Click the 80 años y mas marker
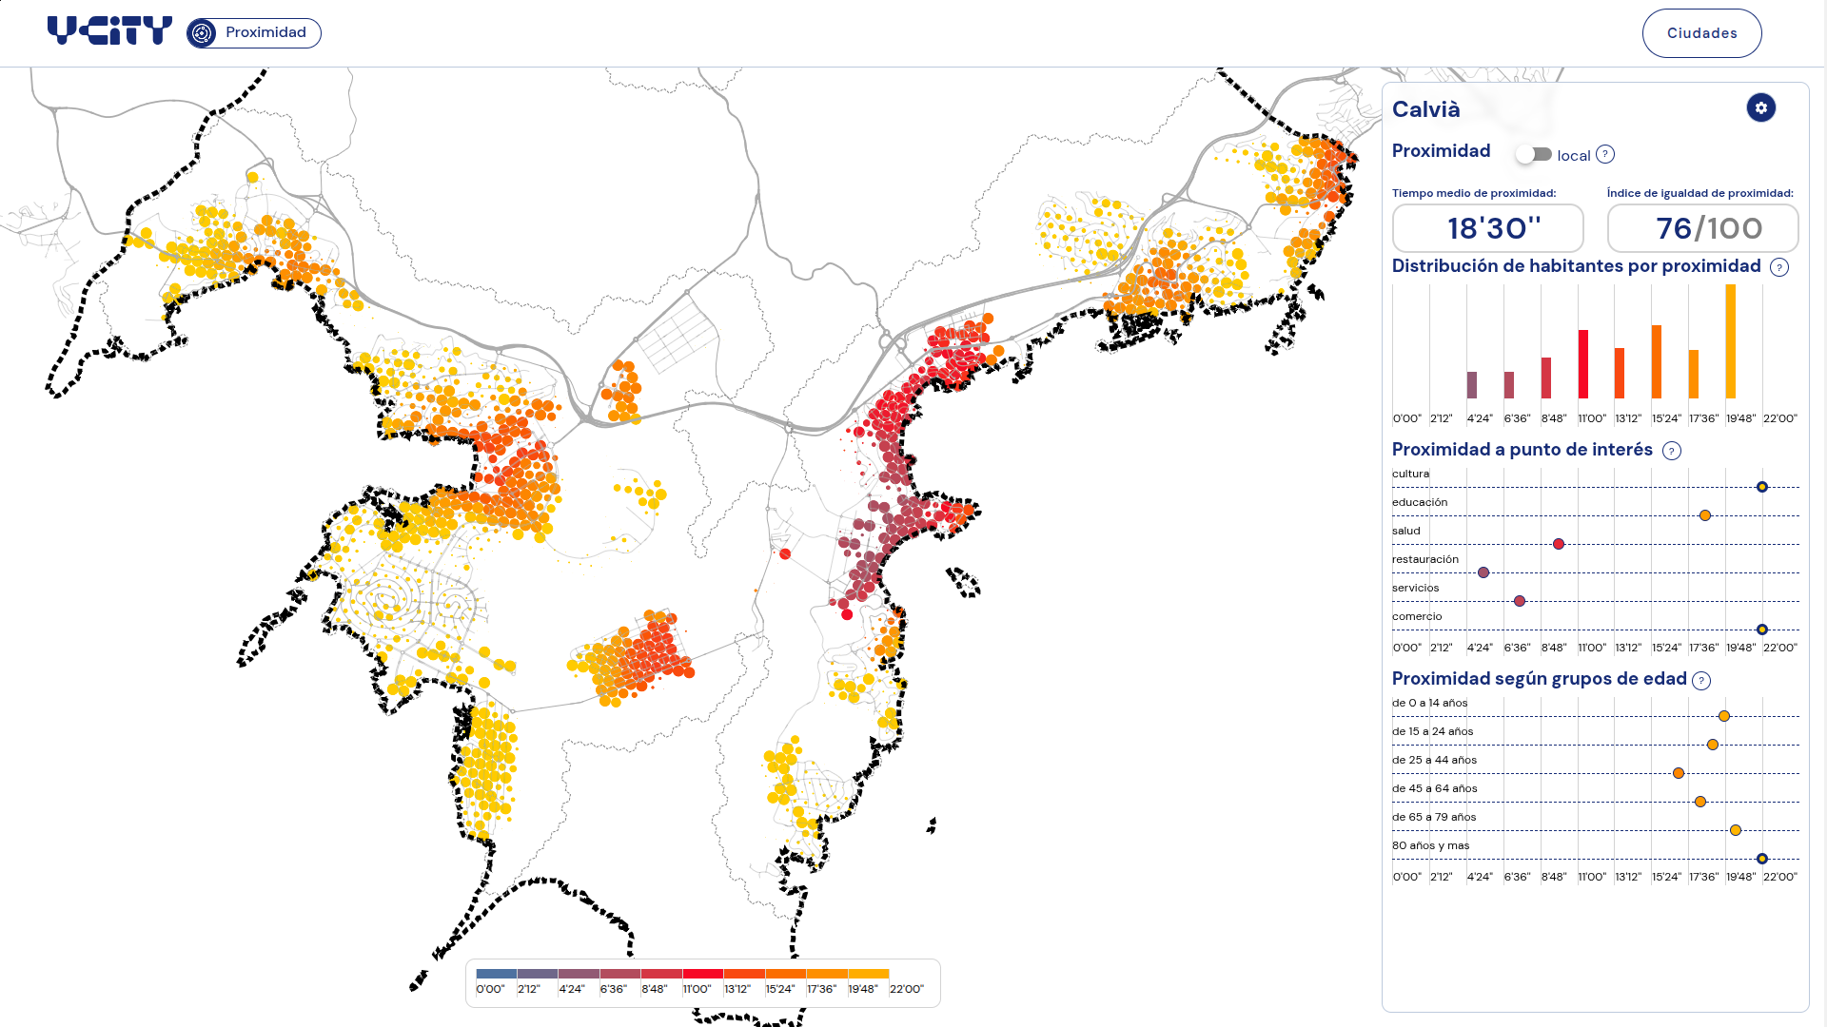The width and height of the screenshot is (1827, 1027). 1761,859
